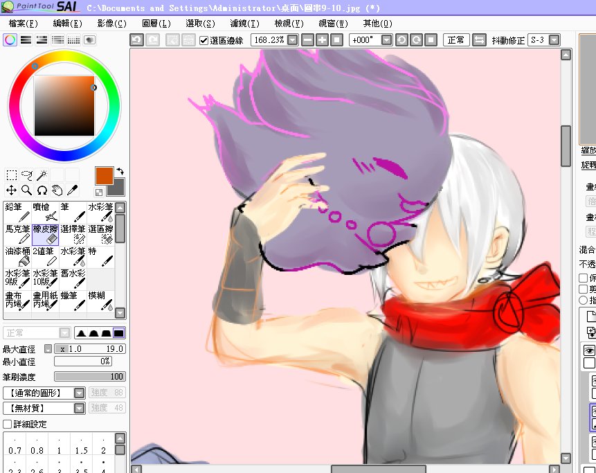Viewport: 596px width, 473px height.
Task: Click the undo arrow in the toolbar
Action: pos(137,40)
